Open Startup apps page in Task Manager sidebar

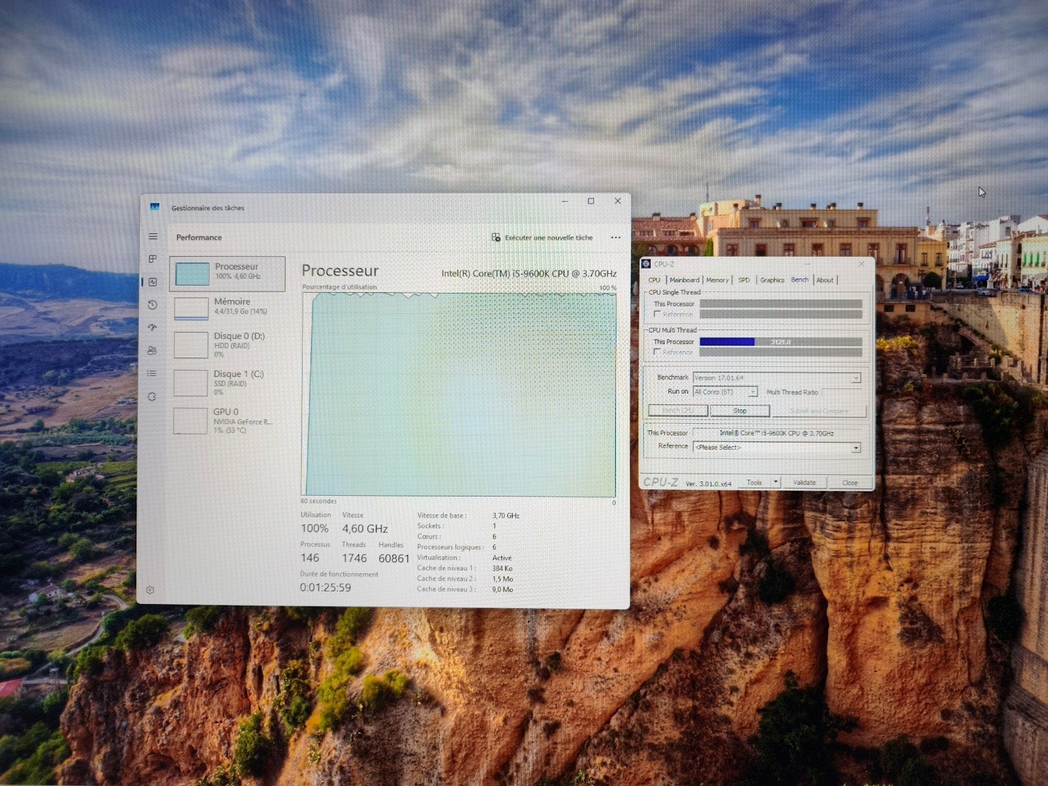coord(153,327)
